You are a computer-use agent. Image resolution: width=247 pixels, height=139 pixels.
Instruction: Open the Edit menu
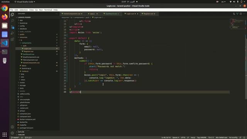[x=16, y=10]
